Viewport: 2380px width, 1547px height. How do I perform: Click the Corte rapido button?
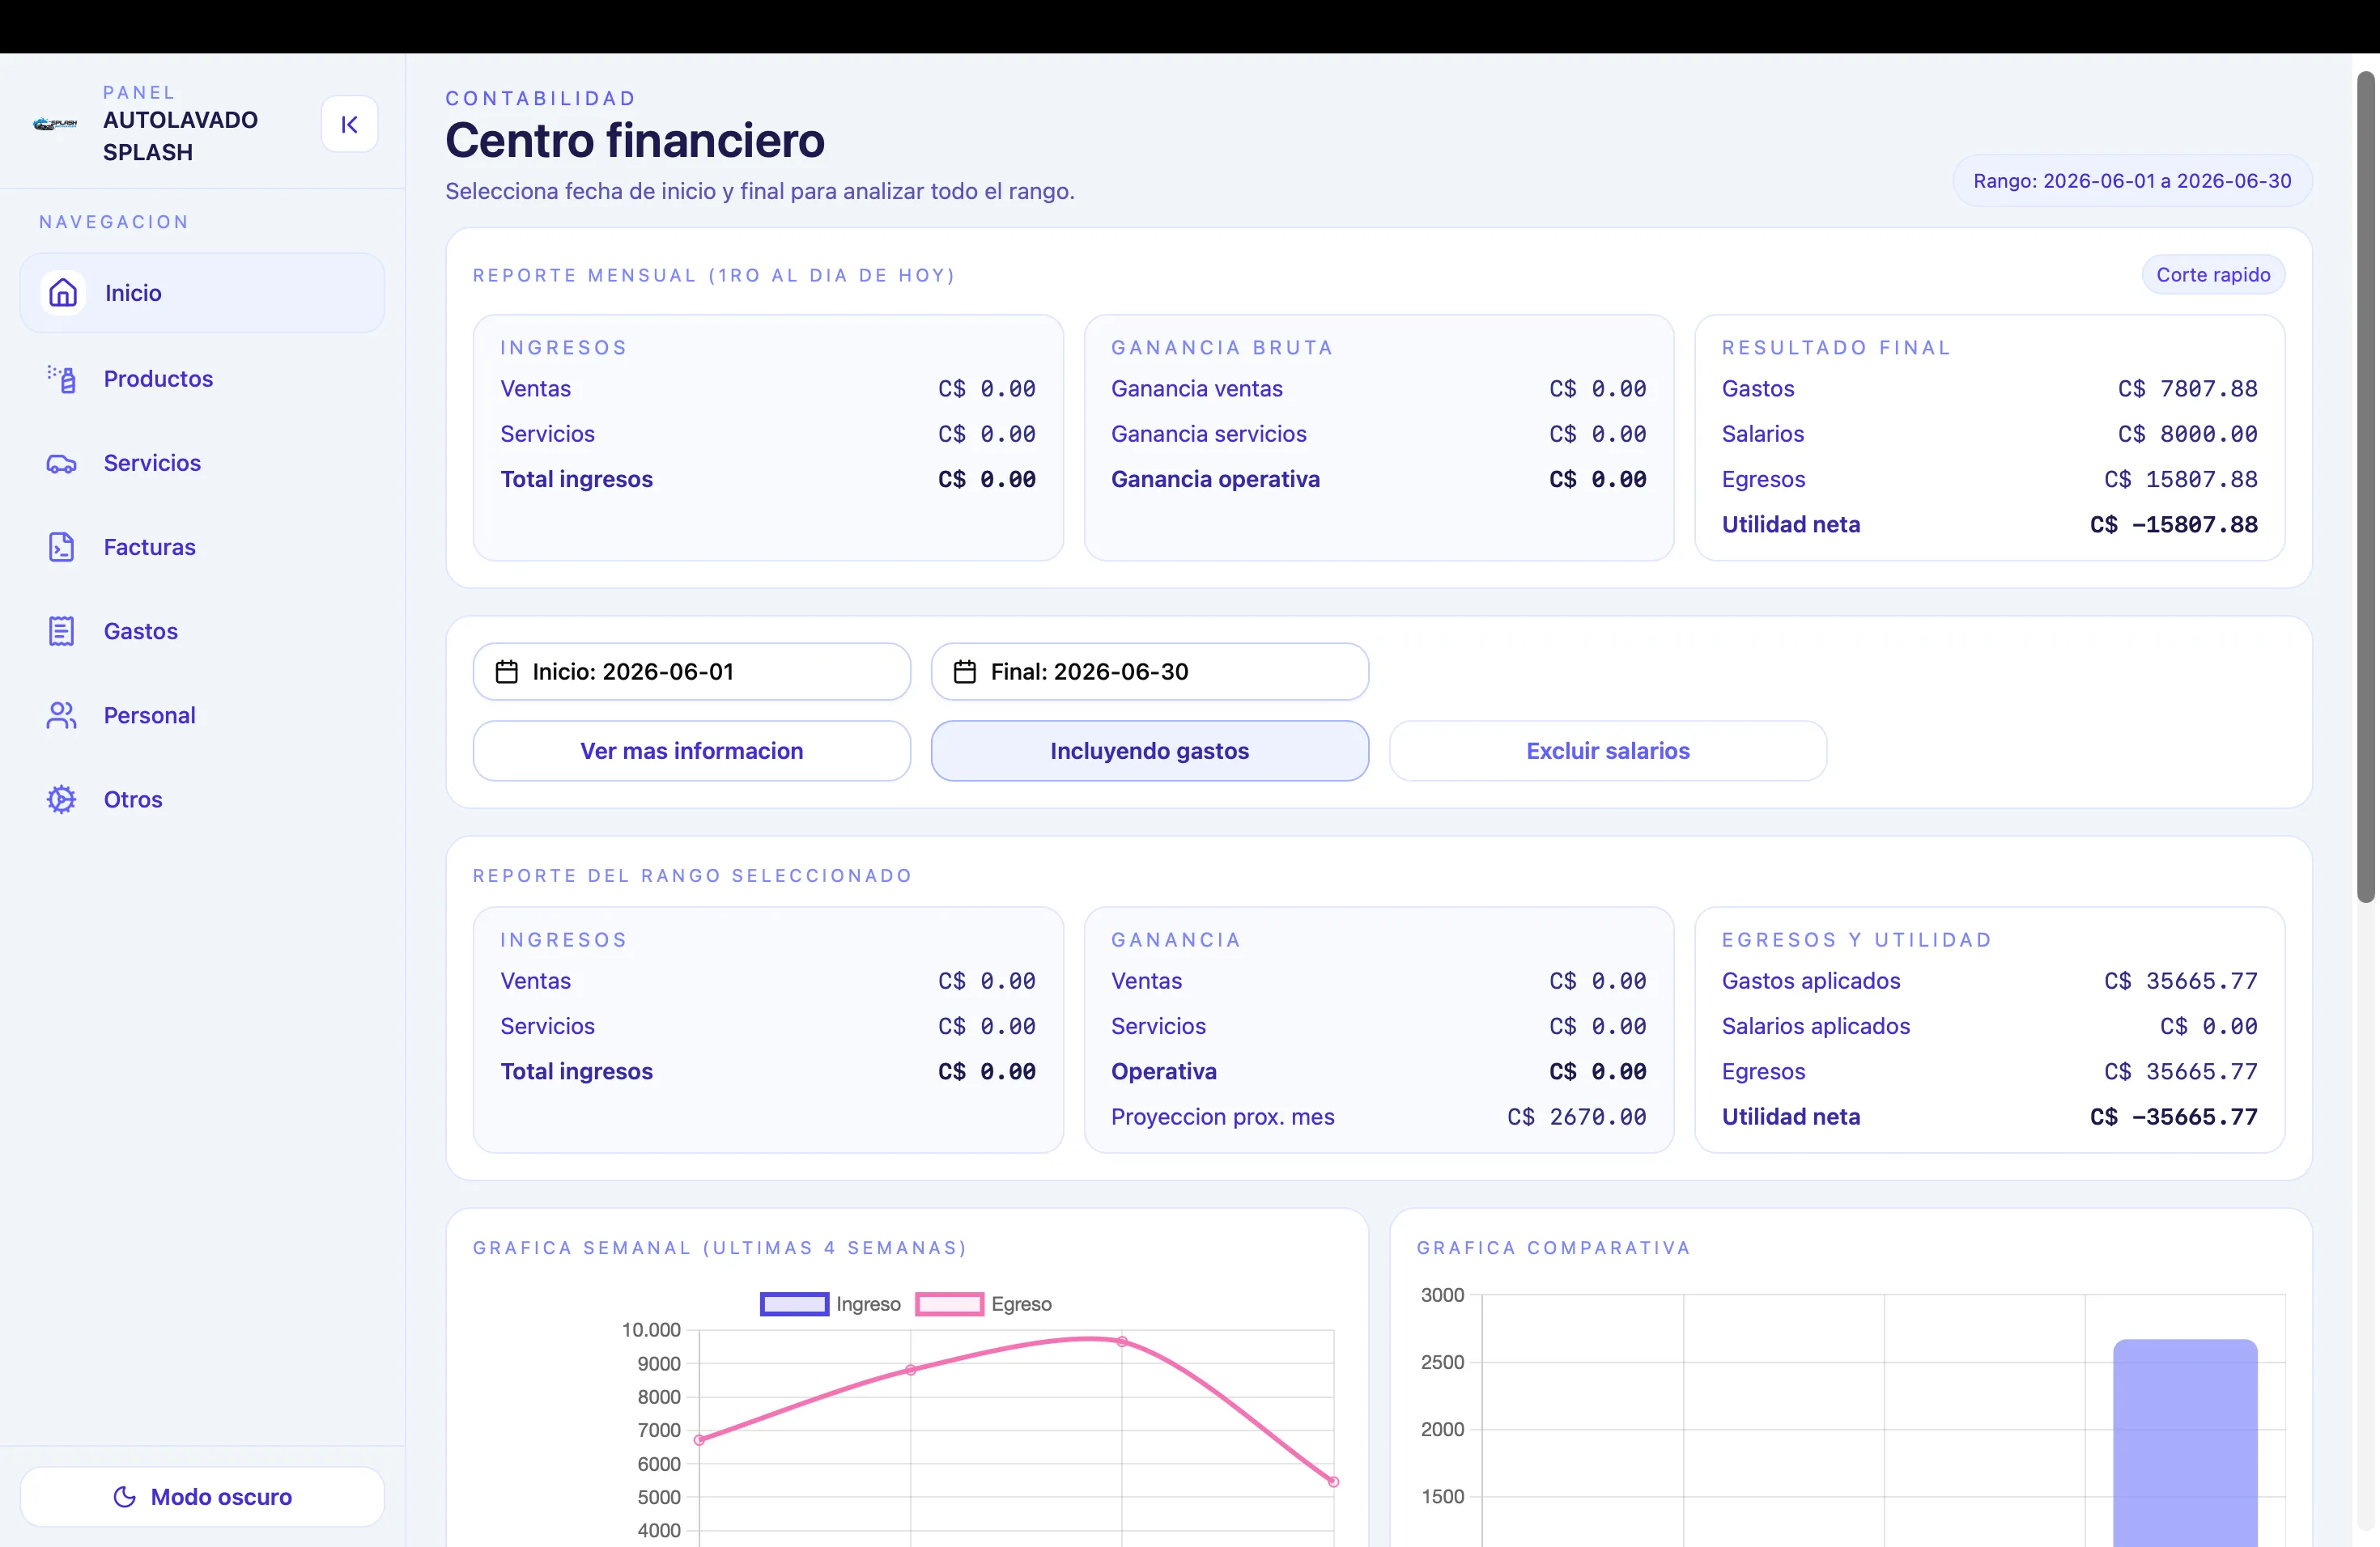2212,273
